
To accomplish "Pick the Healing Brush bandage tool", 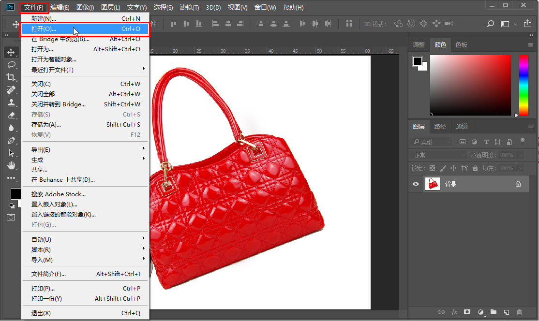I will 11,90.
